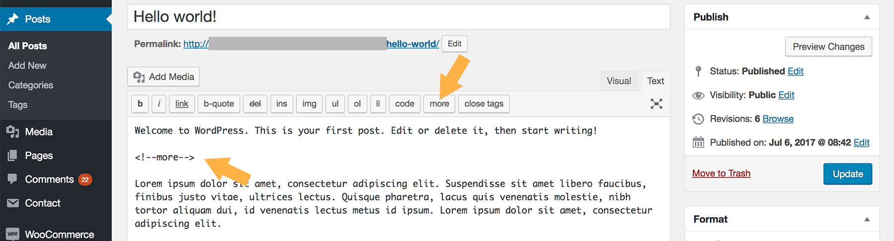Open Comments via speech bubble icon
Image resolution: width=894 pixels, height=241 pixels.
click(13, 179)
